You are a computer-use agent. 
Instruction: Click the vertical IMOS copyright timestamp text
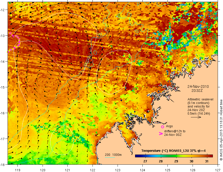[x=221, y=130]
